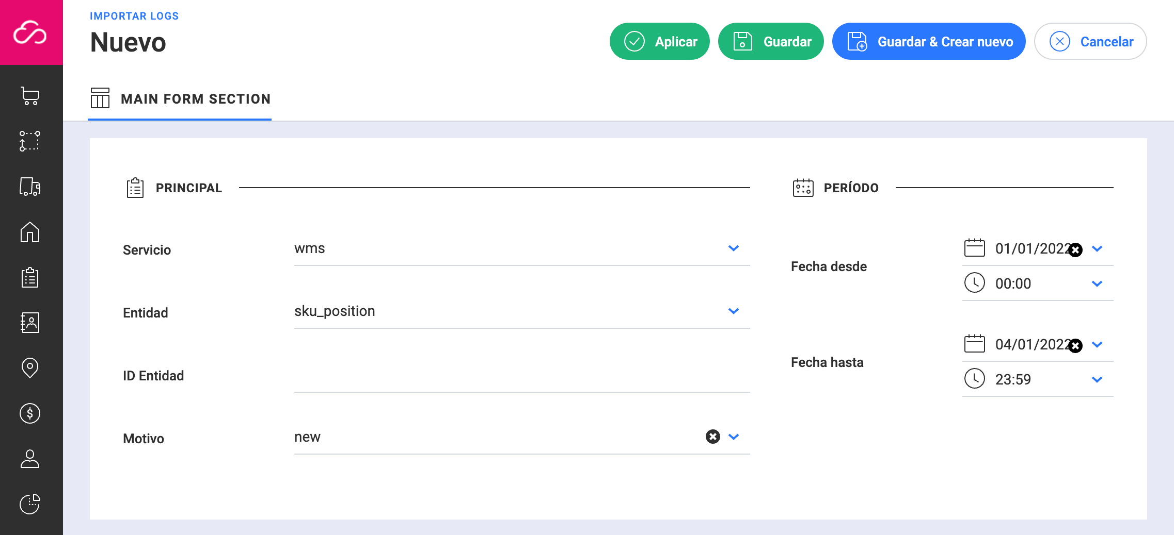Viewport: 1174px width, 535px height.
Task: Click the Fecha desde label
Action: tap(829, 266)
